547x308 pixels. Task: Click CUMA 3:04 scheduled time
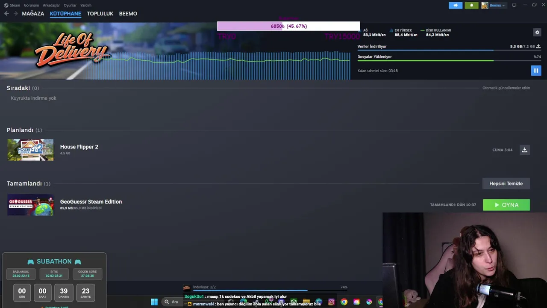coord(503,150)
